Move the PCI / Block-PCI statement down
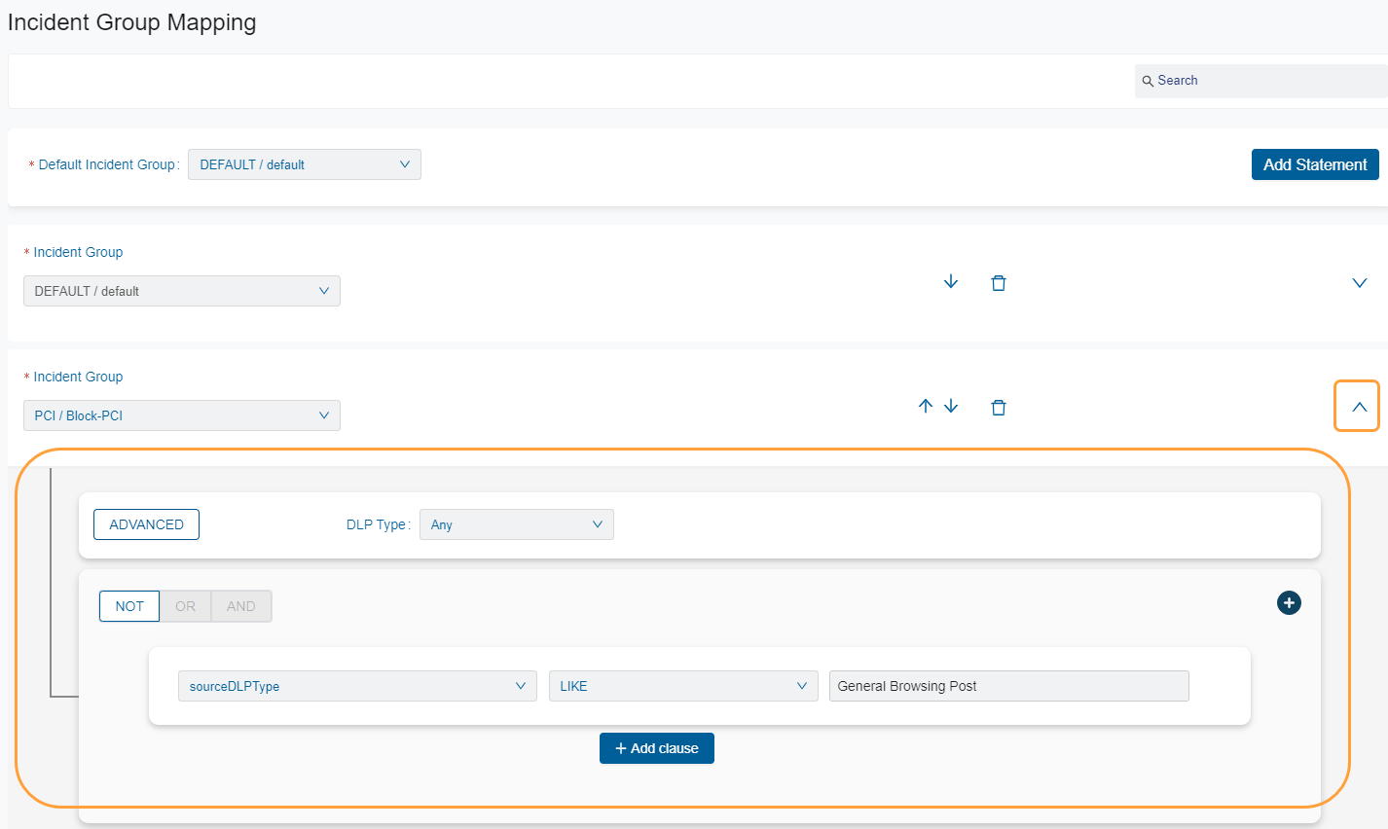This screenshot has height=829, width=1388. pos(951,407)
